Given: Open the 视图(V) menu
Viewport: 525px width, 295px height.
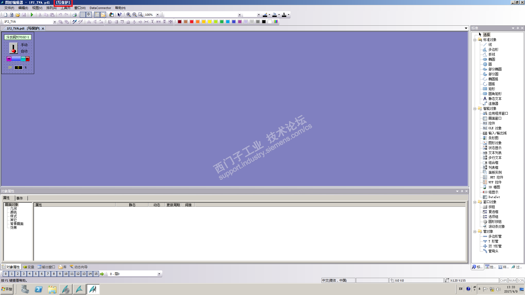Looking at the screenshot, I should click(x=37, y=8).
